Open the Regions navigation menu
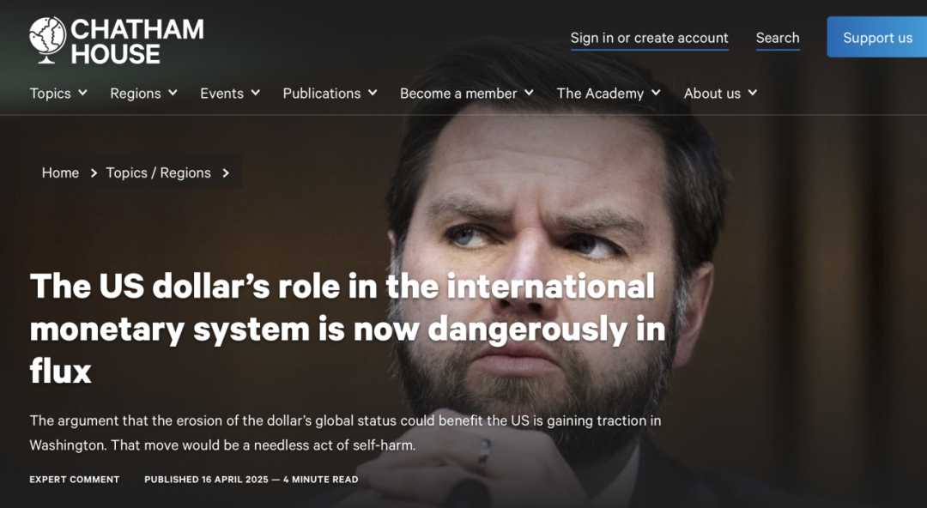927x508 pixels. (136, 94)
